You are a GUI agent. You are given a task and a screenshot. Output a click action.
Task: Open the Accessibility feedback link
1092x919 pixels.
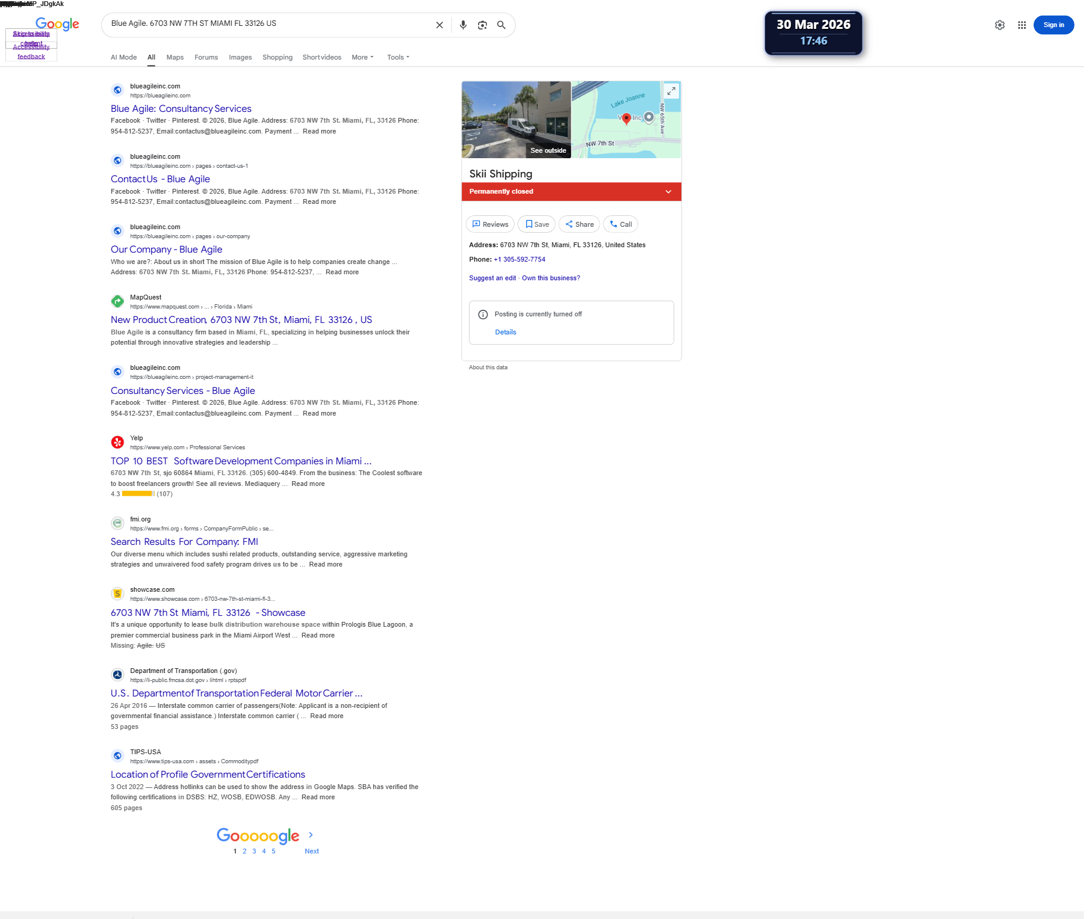click(x=31, y=52)
